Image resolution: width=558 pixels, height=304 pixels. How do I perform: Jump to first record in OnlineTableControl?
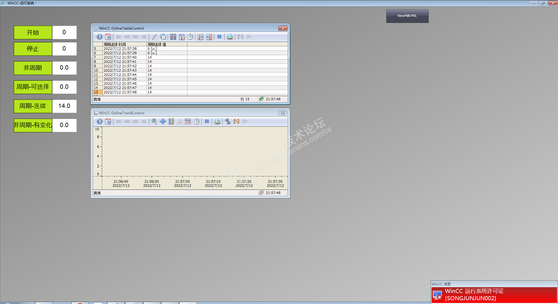(x=119, y=37)
